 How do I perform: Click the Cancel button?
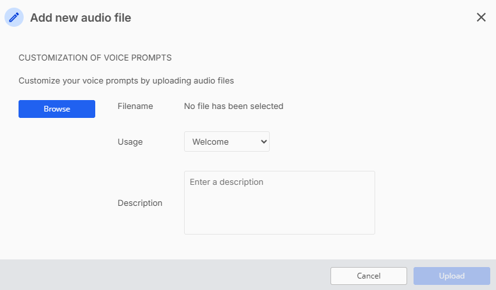(x=369, y=276)
